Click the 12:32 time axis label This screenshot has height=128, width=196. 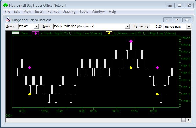82,111
